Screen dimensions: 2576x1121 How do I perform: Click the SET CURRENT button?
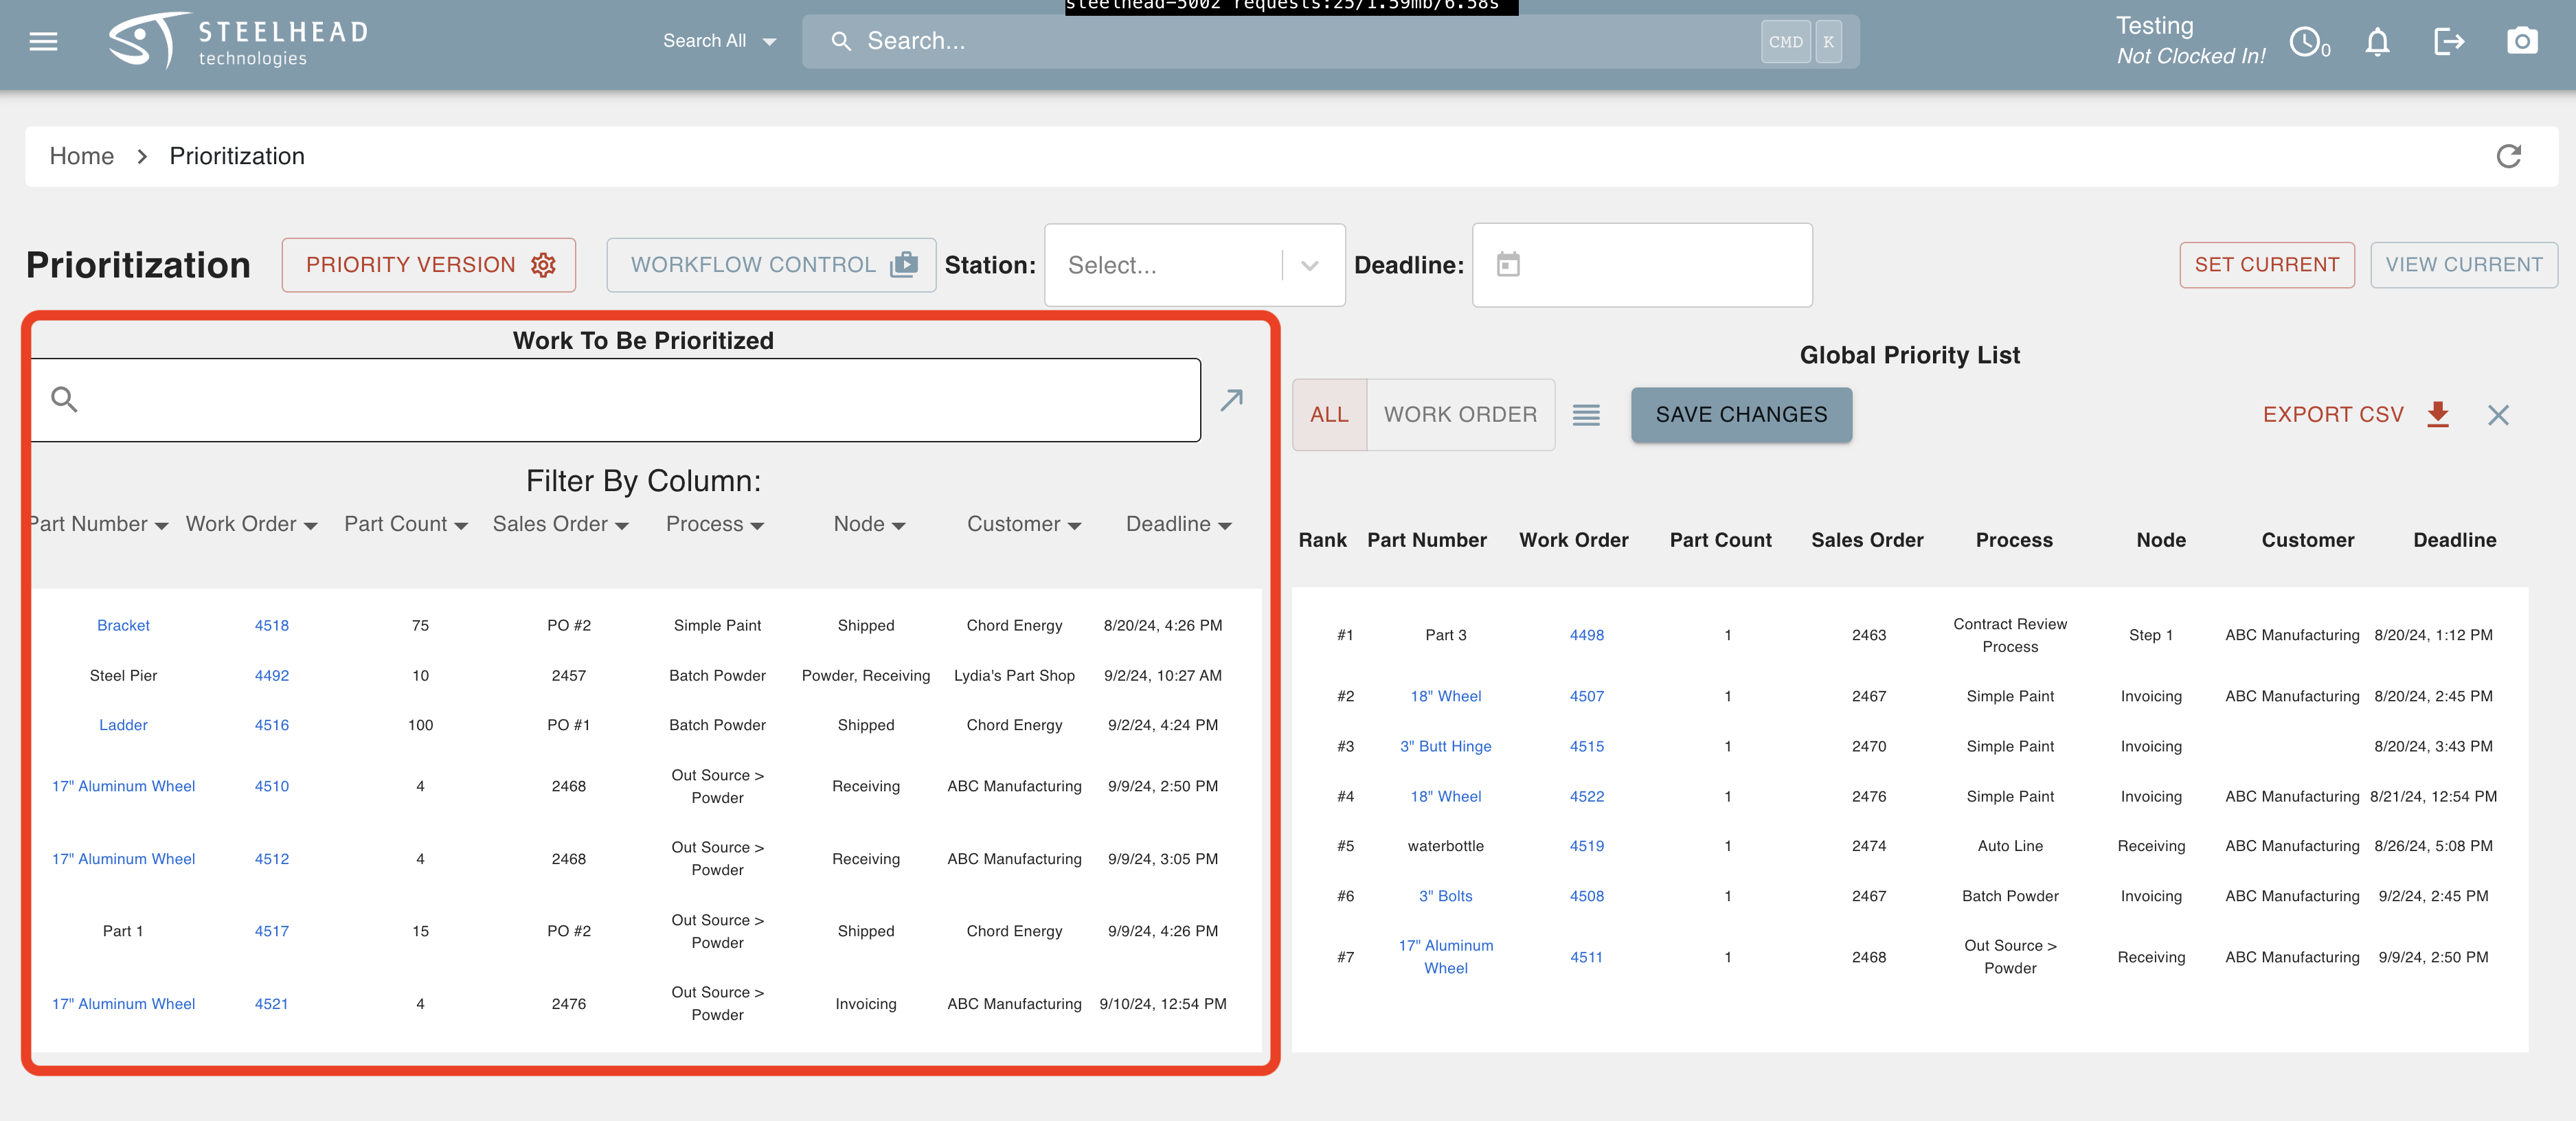point(2266,265)
